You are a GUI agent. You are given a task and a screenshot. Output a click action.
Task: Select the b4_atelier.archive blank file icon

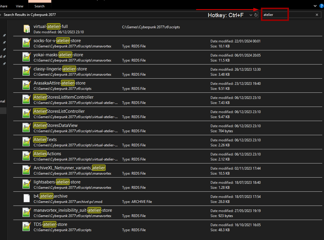(x=27, y=198)
